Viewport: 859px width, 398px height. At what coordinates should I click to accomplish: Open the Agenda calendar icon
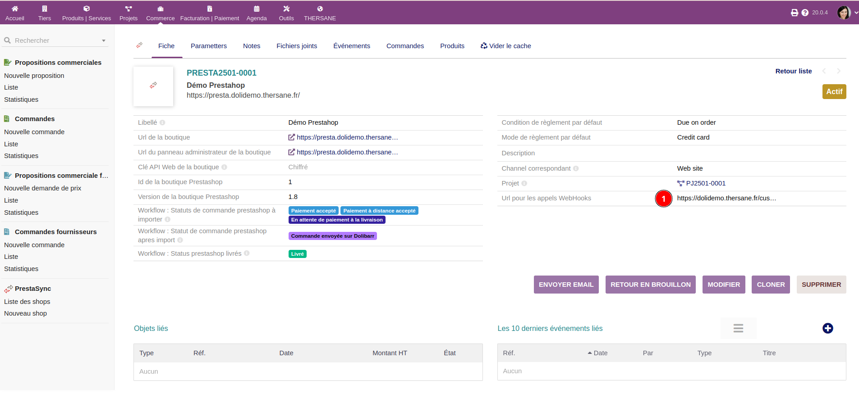[257, 9]
